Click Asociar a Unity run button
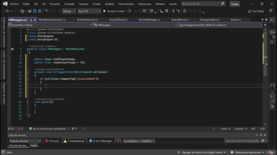The width and height of the screenshot is (277, 155). pos(113,11)
